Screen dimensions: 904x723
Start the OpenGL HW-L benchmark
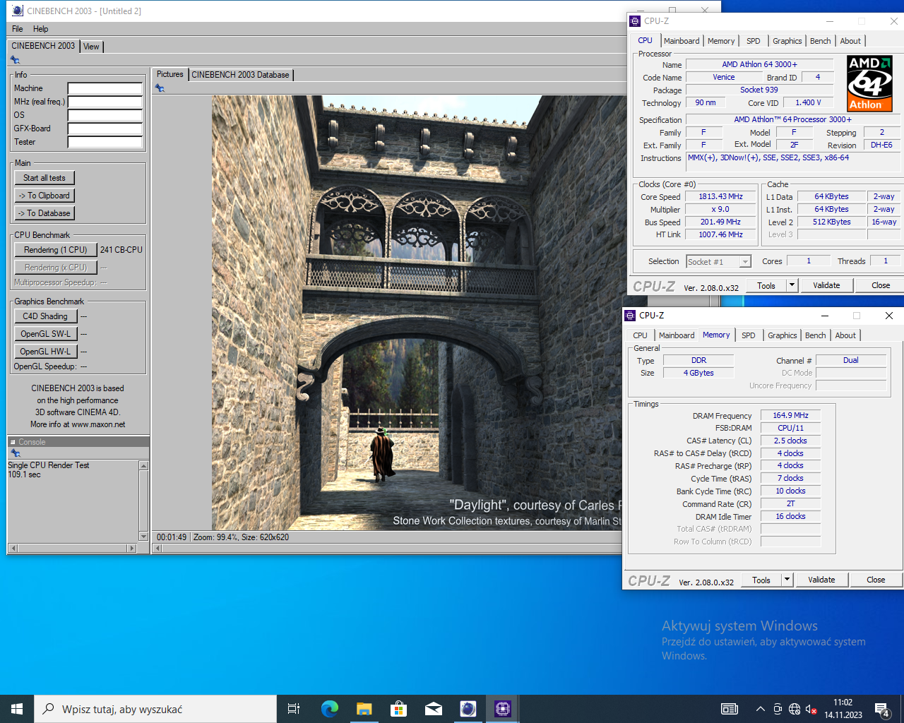point(45,352)
